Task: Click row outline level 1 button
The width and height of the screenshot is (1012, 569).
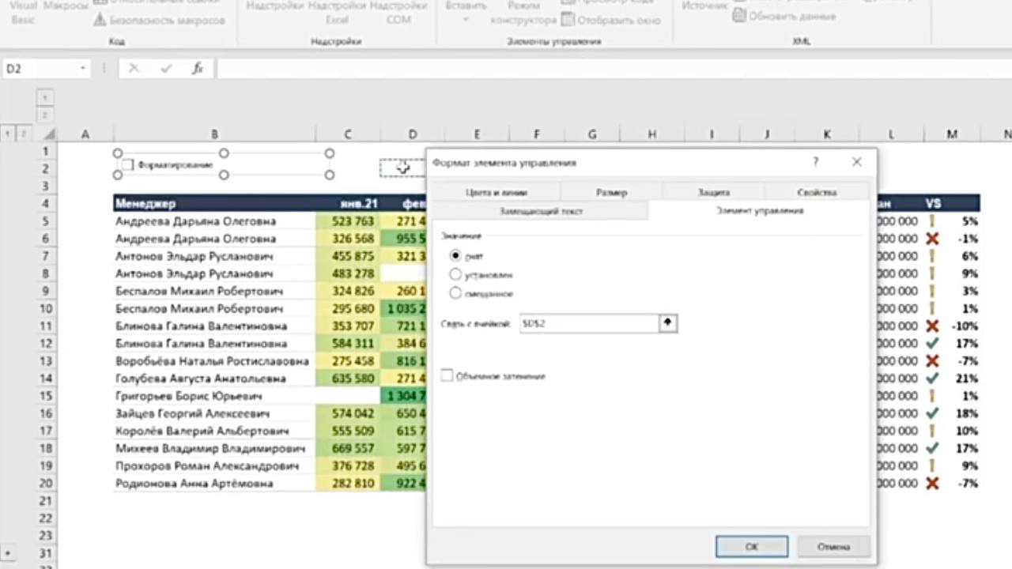Action: 7,134
